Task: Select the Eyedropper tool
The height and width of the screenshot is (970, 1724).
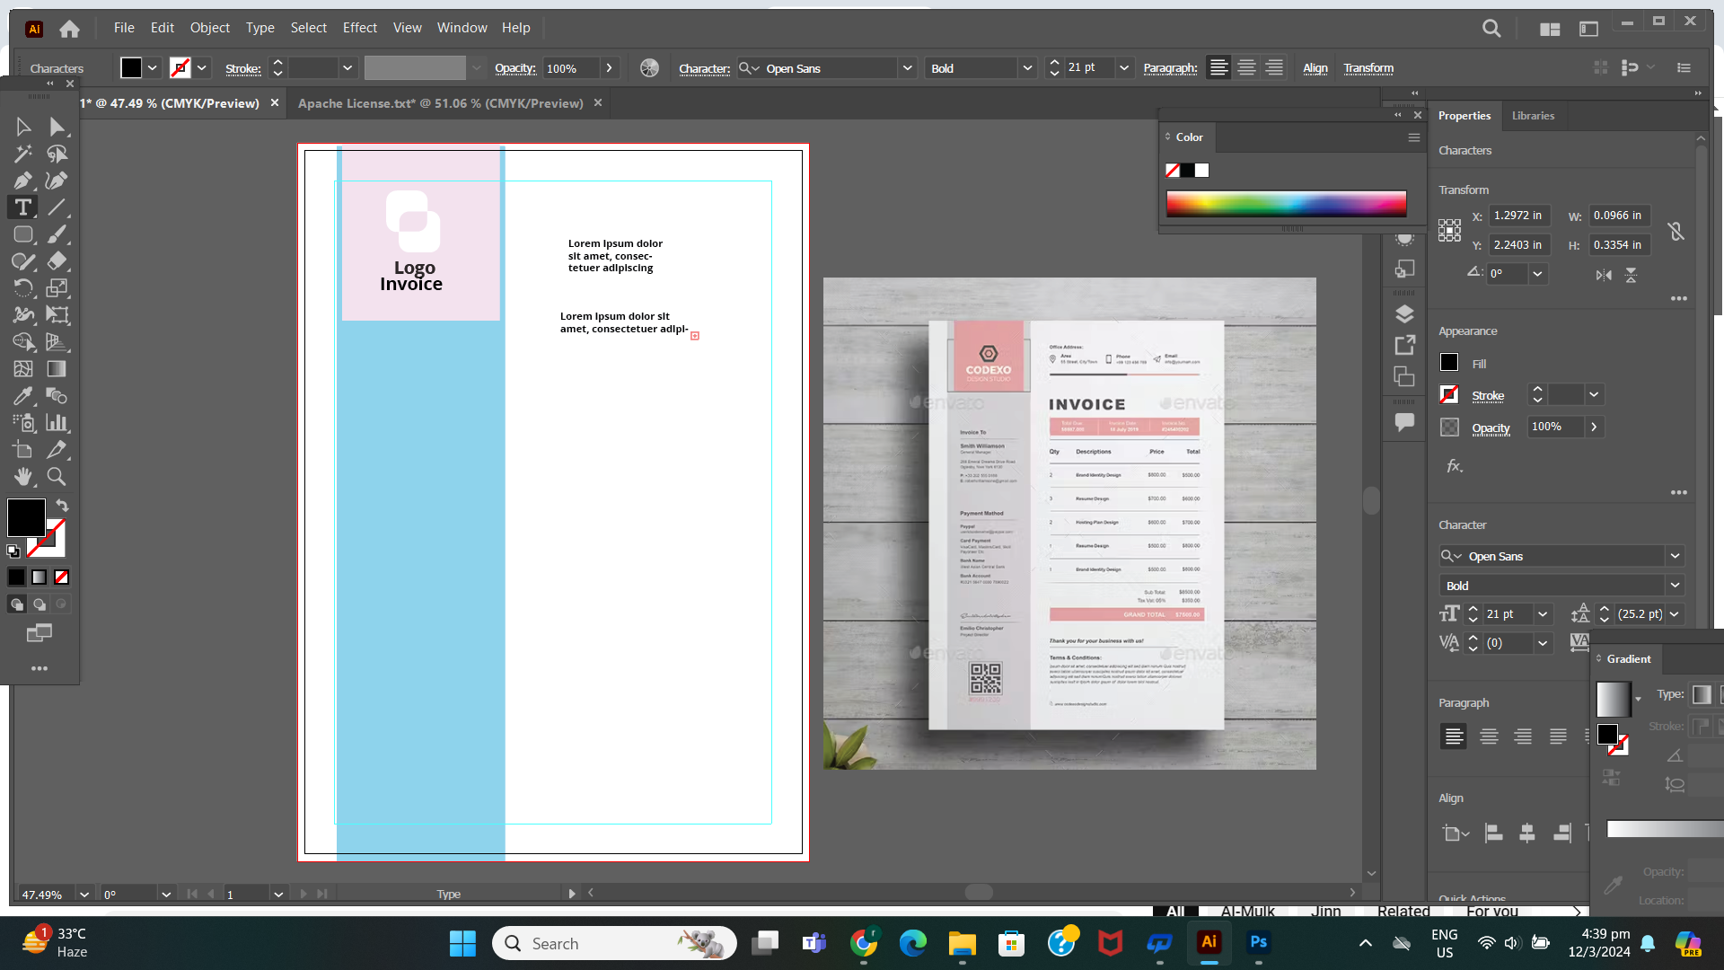Action: [x=23, y=396]
